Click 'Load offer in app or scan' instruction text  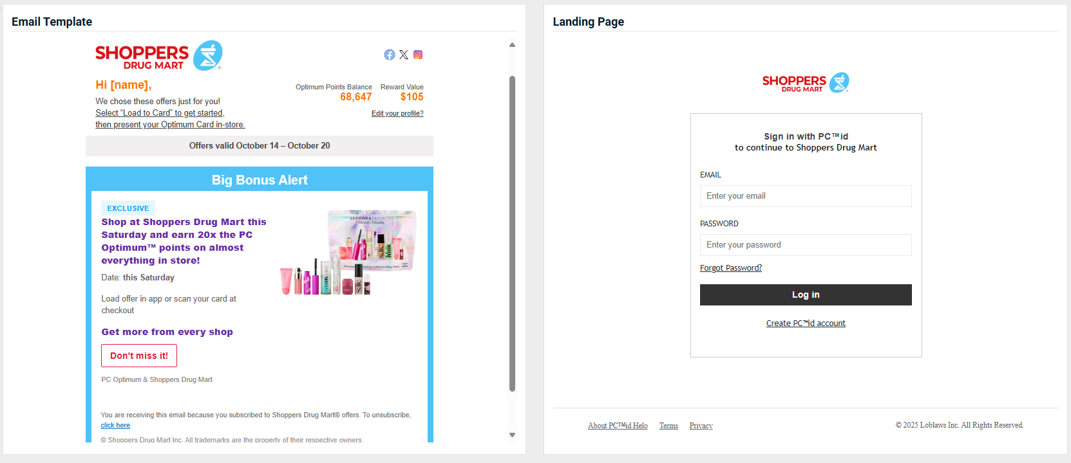tap(169, 305)
